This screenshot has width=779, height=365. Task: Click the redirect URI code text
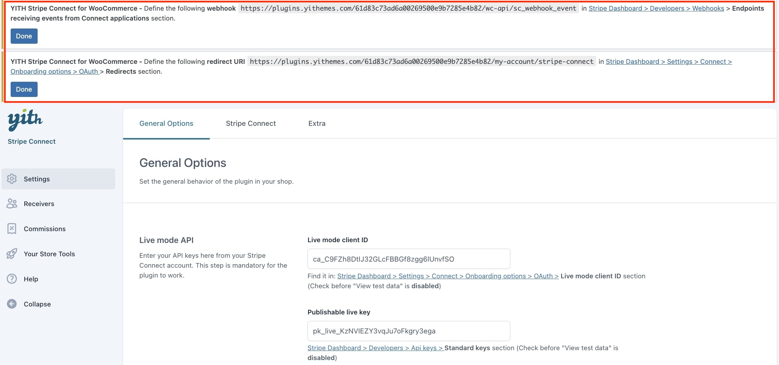pyautogui.click(x=422, y=62)
